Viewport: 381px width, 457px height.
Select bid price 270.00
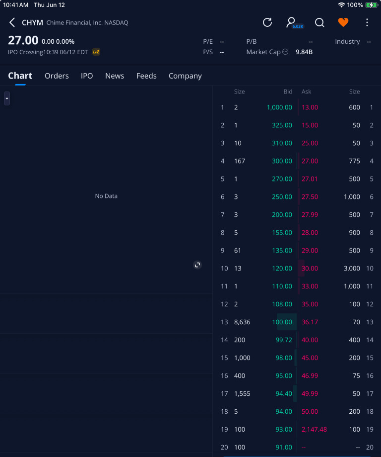[282, 179]
